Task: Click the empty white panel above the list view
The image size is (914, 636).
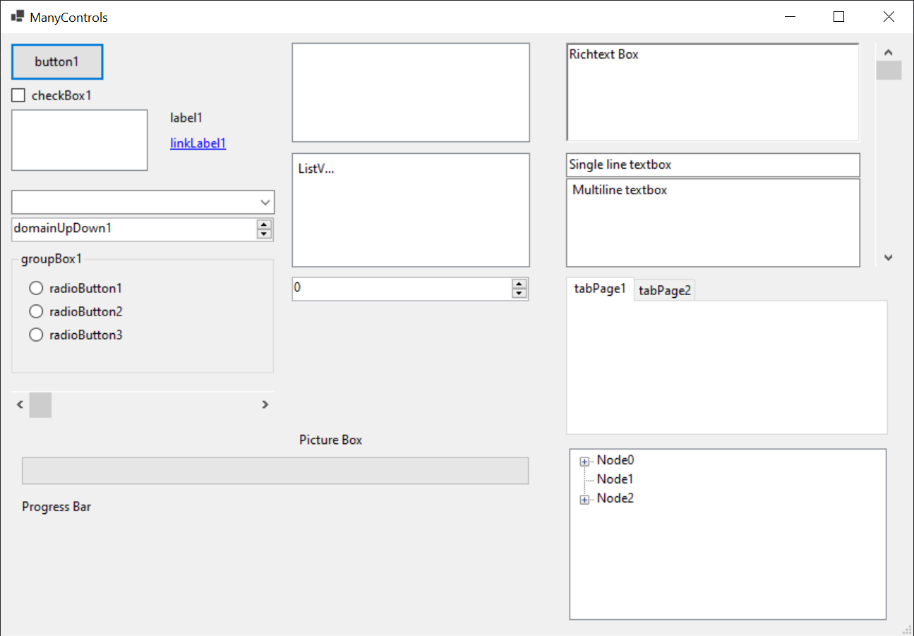Action: click(411, 92)
